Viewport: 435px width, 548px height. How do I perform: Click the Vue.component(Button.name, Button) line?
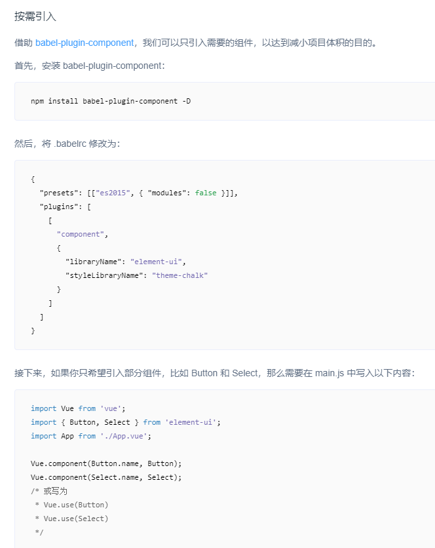[106, 463]
